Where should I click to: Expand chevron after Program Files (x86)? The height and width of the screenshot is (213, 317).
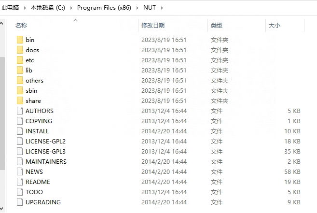tap(138, 8)
